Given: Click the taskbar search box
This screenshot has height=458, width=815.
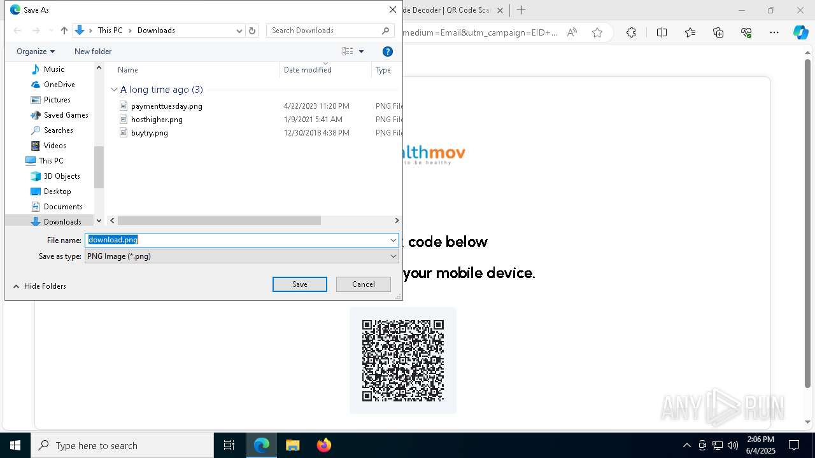Looking at the screenshot, I should click(122, 445).
